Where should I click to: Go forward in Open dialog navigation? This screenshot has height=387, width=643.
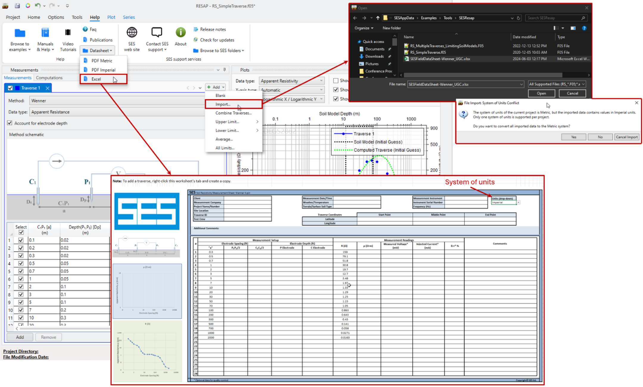[x=364, y=18]
